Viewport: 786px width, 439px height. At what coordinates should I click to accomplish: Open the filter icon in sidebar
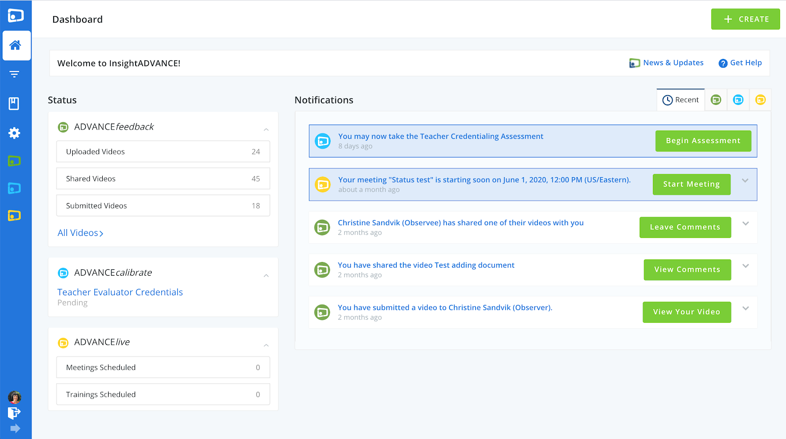click(x=14, y=75)
